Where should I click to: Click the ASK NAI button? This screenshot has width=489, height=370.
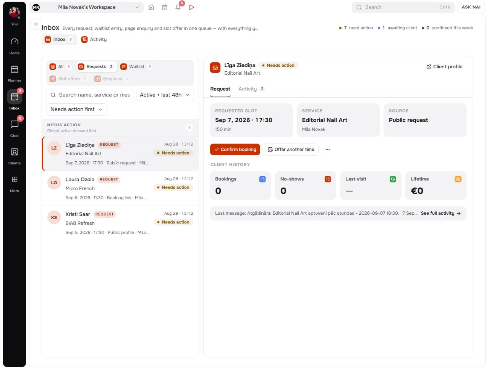[x=471, y=7]
